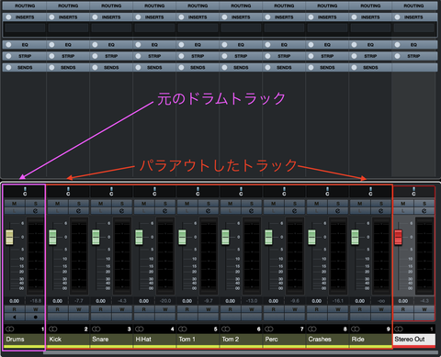Enable Write automation W on Crashes channel
The image size is (441, 357).
[337, 309]
